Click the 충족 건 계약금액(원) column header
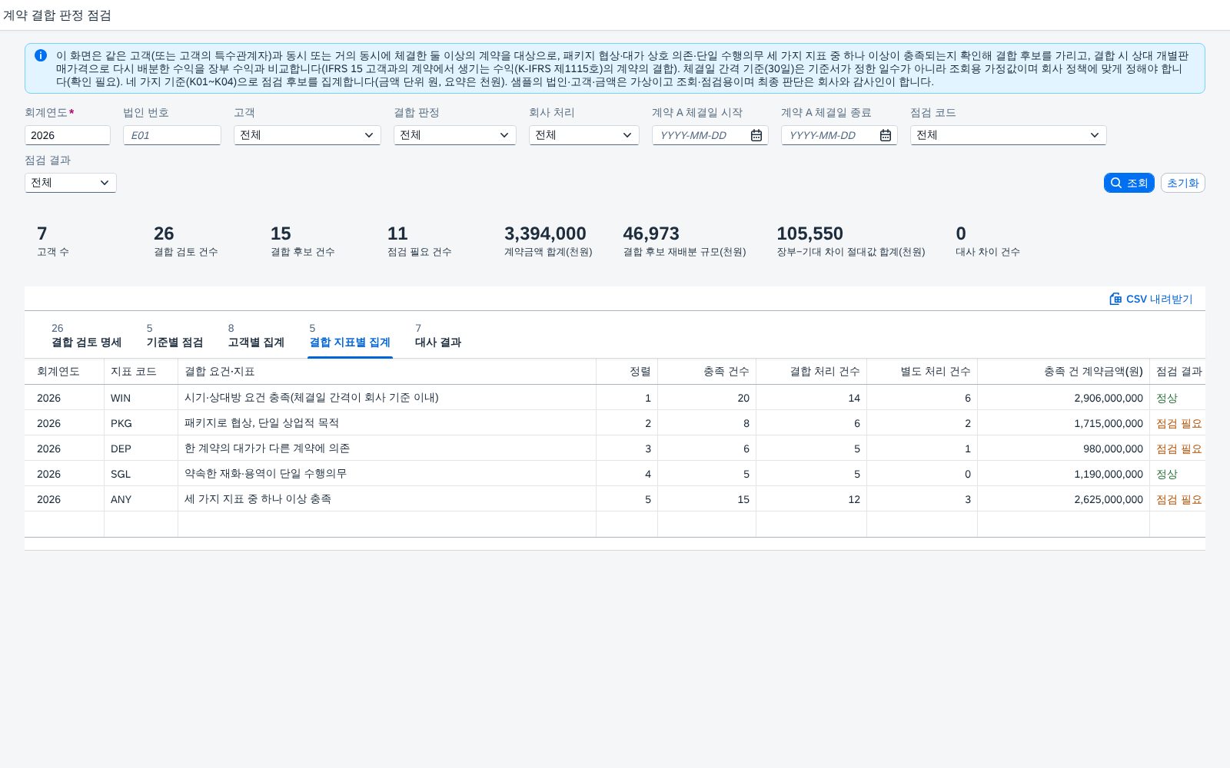1230x768 pixels. 1063,372
